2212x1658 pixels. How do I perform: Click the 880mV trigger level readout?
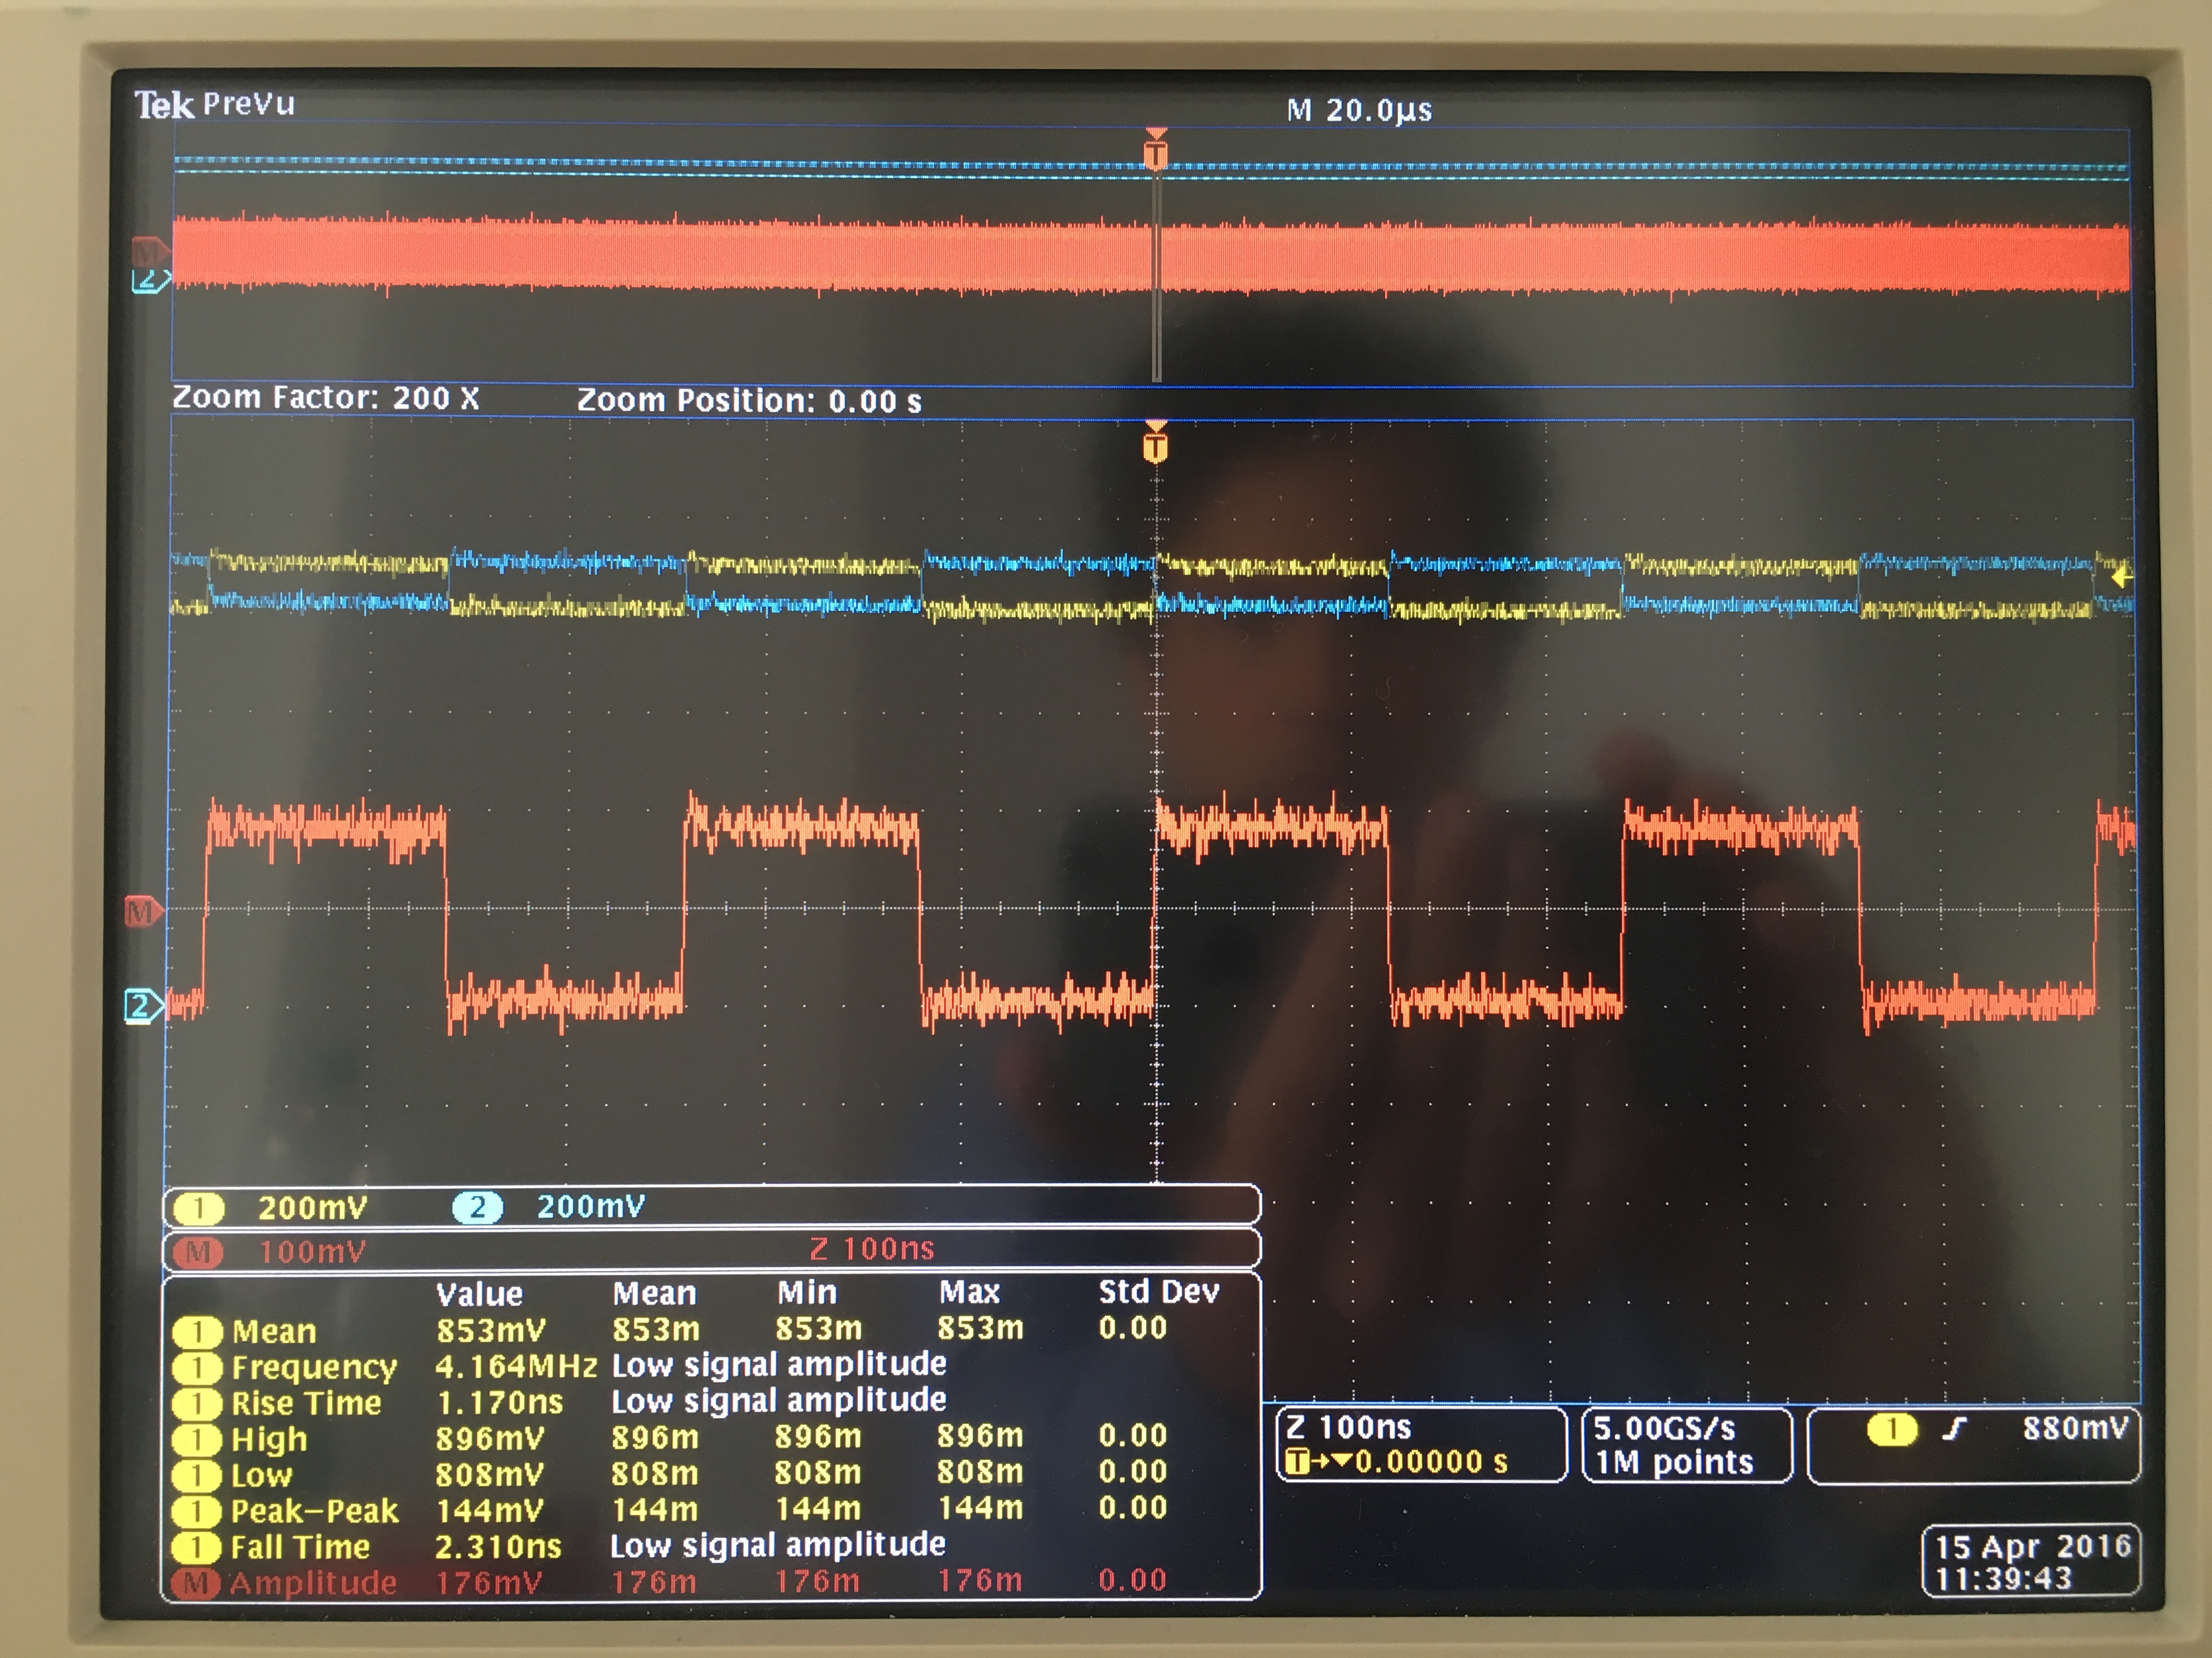pos(2076,1428)
